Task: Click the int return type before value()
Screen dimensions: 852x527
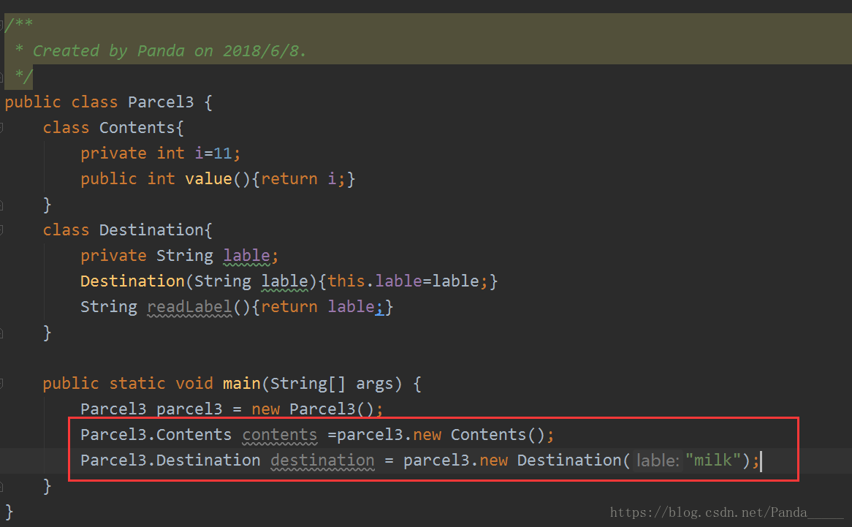Action: pos(161,179)
